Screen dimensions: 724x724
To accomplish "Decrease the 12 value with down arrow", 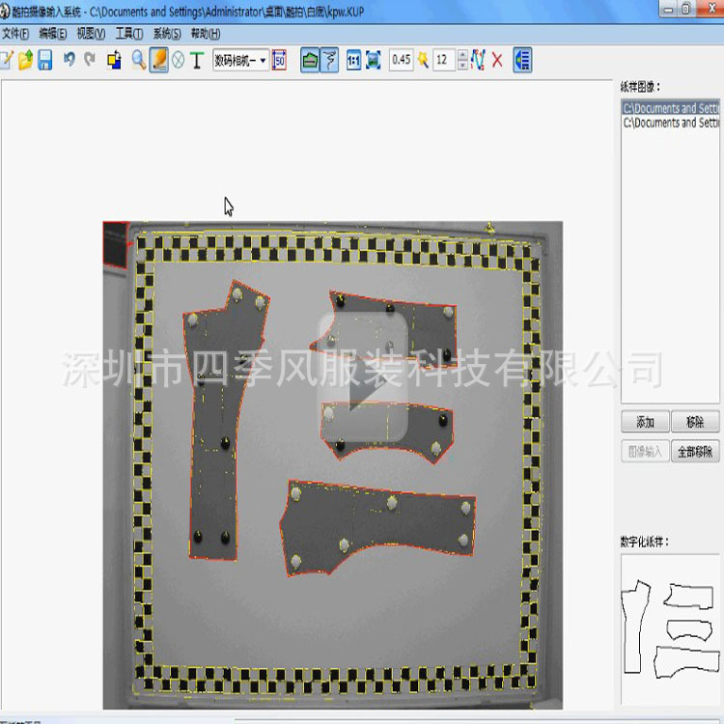I will [462, 65].
